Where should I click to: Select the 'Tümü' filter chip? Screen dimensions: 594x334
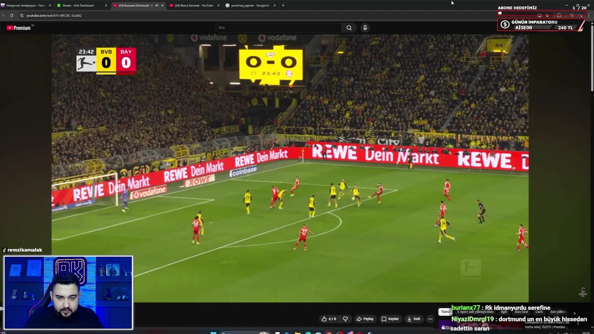[445, 312]
